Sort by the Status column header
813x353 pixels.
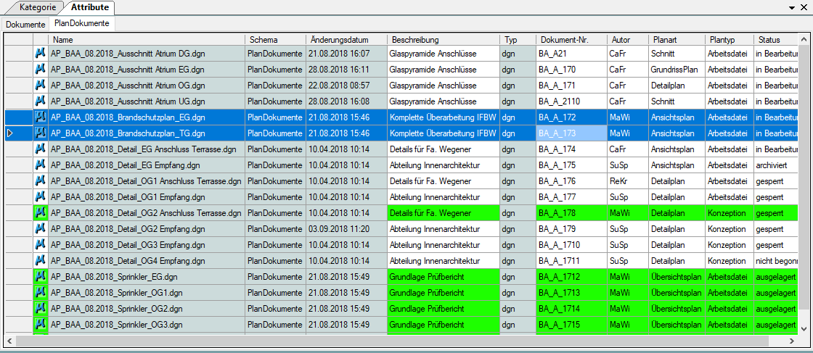click(x=776, y=40)
